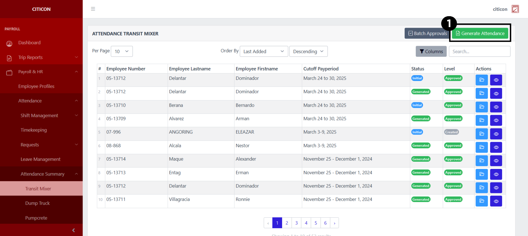Open folder icon for Berana row
The width and height of the screenshot is (528, 236).
tap(481, 107)
